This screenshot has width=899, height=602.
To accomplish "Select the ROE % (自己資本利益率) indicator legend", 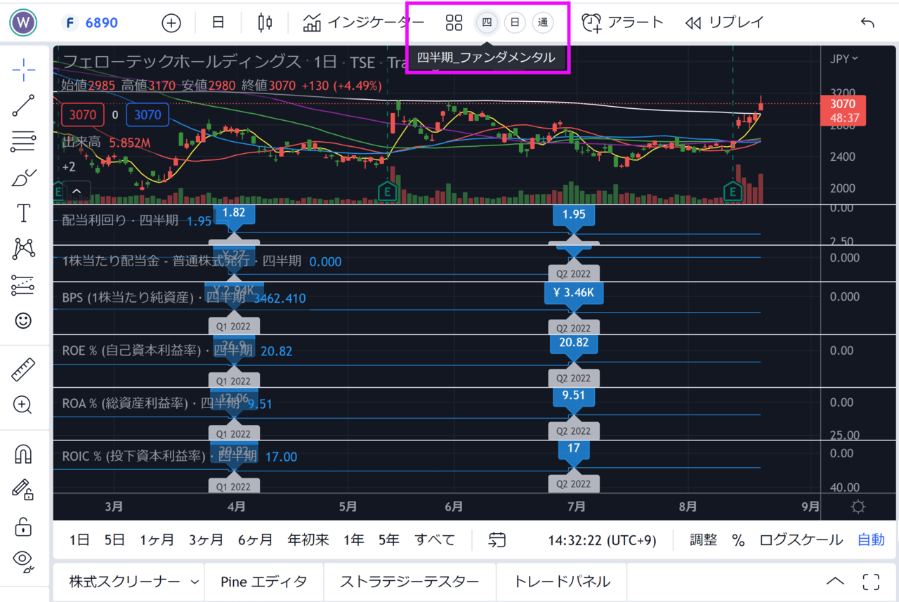I will pyautogui.click(x=158, y=350).
